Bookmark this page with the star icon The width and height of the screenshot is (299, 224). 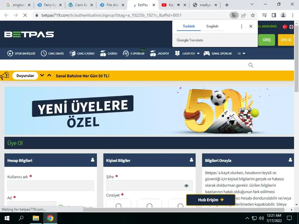click(x=253, y=15)
